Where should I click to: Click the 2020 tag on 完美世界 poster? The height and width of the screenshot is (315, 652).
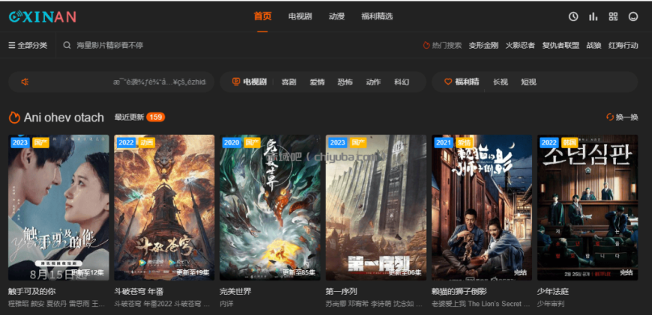point(231,142)
